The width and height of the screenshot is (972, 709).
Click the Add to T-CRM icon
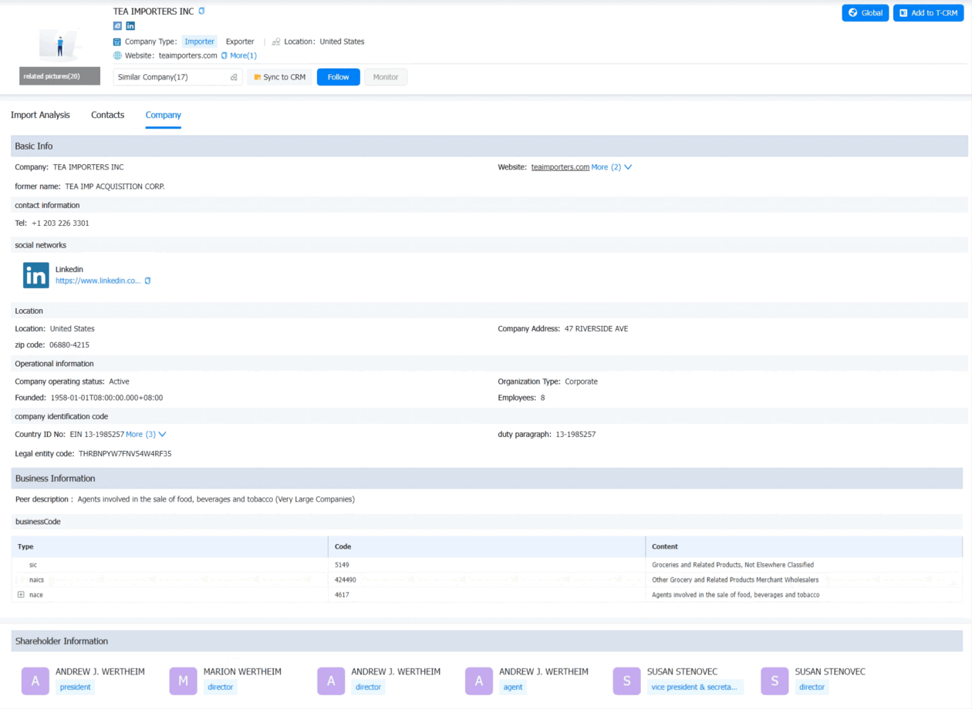[903, 13]
